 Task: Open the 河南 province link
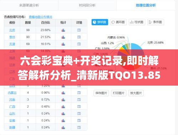coord(12,99)
